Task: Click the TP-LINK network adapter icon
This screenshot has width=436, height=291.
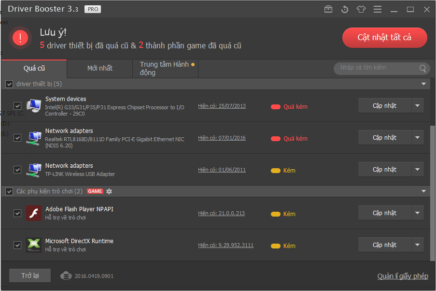Action: pos(34,170)
